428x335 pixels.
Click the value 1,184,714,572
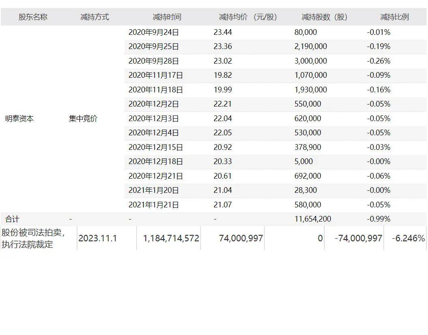click(x=171, y=238)
